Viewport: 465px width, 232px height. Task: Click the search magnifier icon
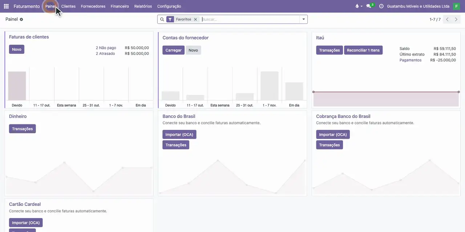pyautogui.click(x=162, y=19)
